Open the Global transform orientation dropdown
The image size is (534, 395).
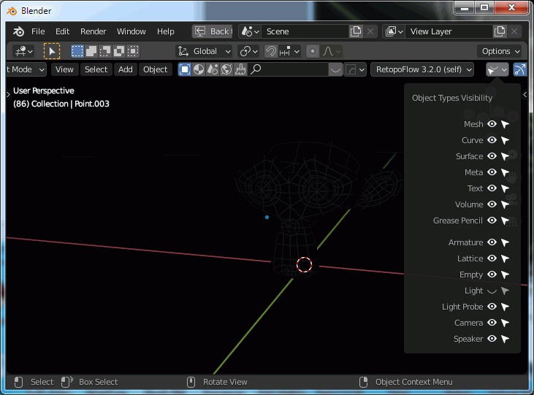coord(205,51)
